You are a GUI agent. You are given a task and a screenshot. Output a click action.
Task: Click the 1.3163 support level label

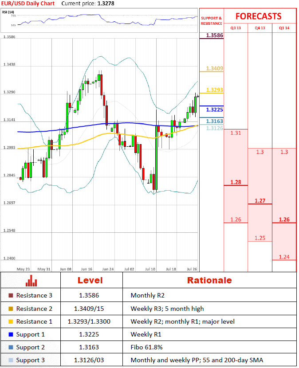[x=214, y=121]
